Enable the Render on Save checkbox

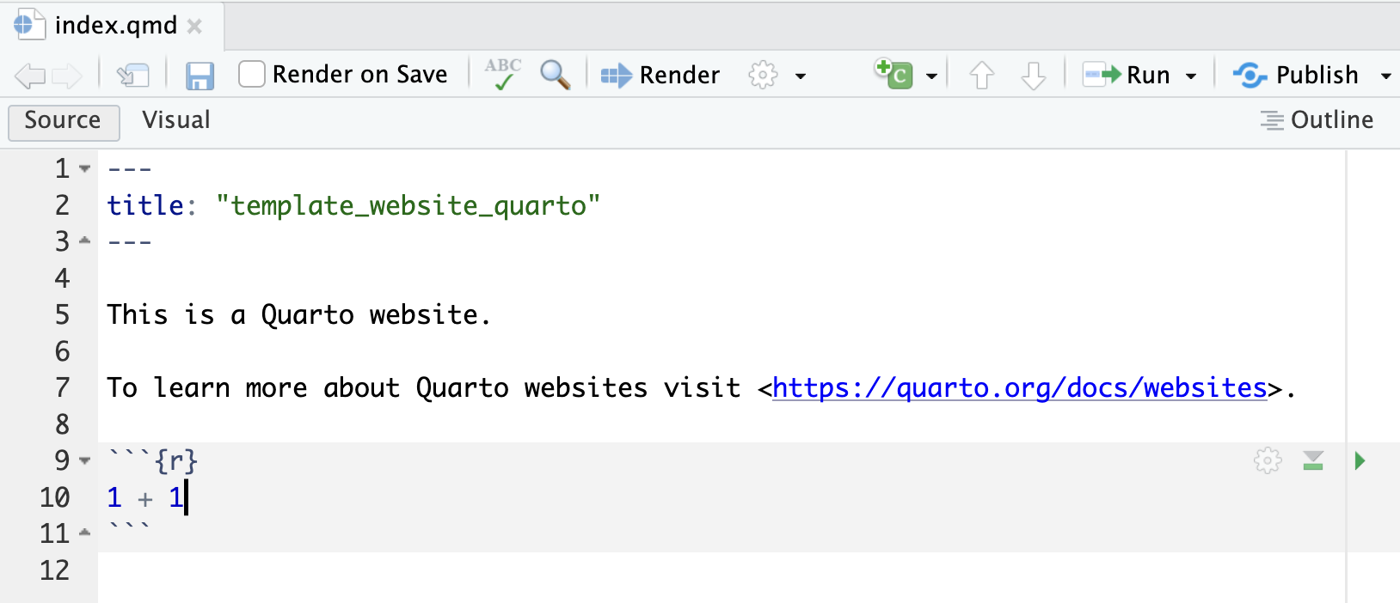point(251,74)
